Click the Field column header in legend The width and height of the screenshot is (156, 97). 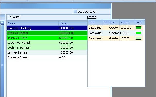pyautogui.click(x=95, y=22)
